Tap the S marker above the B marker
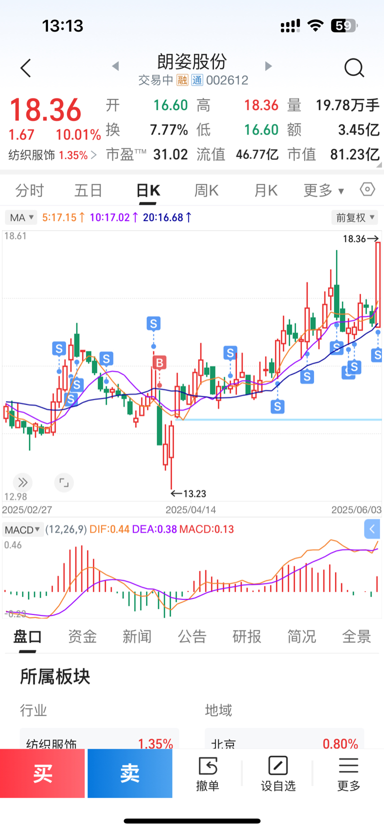The width and height of the screenshot is (384, 832). click(x=153, y=324)
